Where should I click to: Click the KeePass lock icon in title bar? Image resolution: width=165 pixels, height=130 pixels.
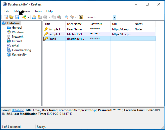coord(5,4)
